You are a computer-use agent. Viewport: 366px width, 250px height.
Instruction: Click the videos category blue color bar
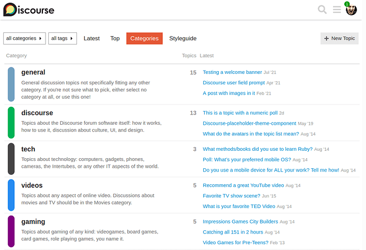[11, 195]
